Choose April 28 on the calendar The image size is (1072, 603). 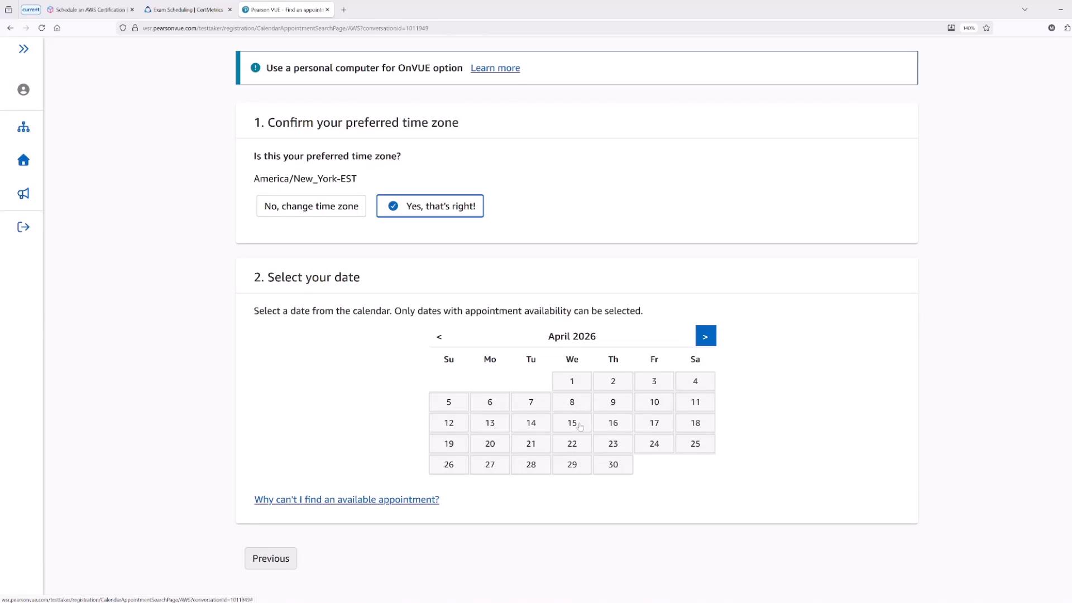(x=531, y=465)
